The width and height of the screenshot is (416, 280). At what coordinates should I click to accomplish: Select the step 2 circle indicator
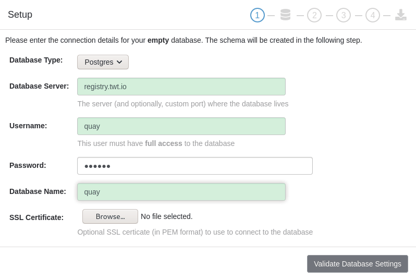(x=314, y=15)
